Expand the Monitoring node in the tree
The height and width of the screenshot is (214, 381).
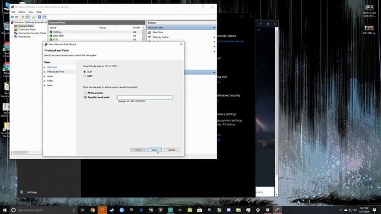pos(12,37)
